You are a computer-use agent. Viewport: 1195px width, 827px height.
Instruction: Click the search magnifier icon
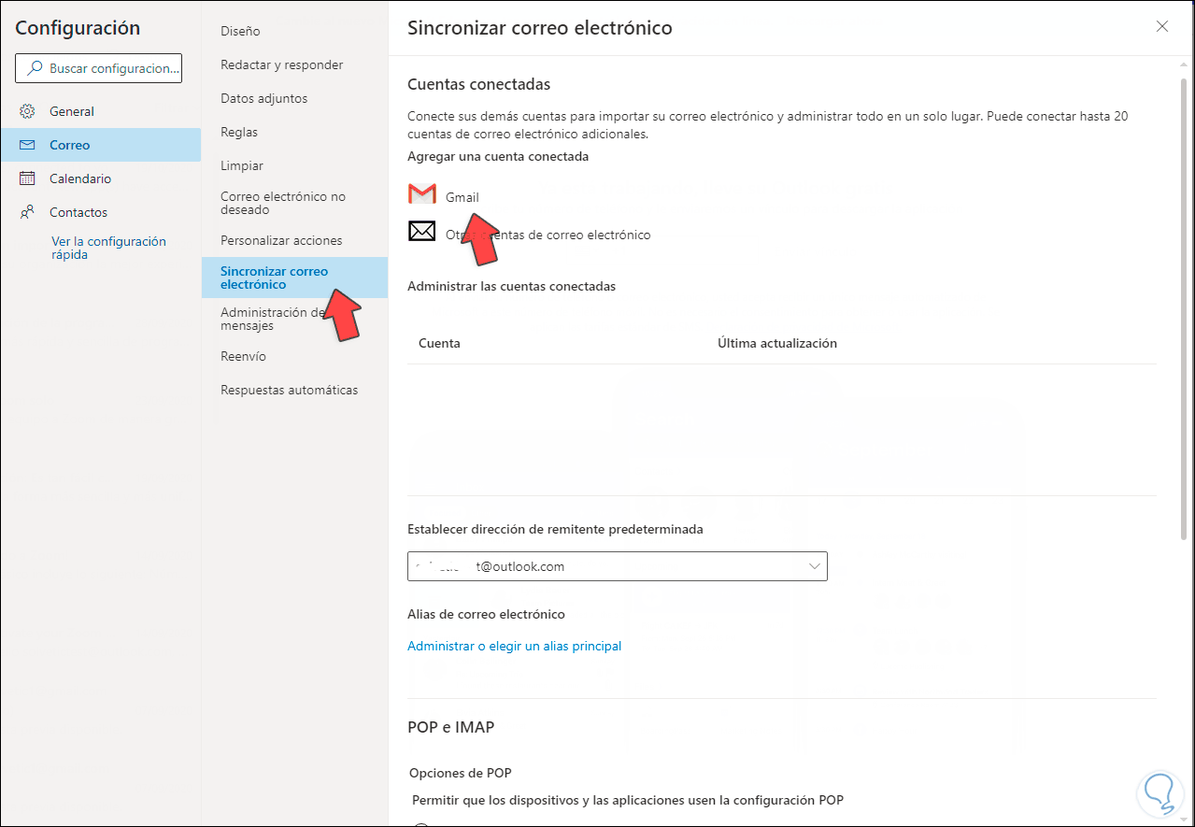coord(35,68)
